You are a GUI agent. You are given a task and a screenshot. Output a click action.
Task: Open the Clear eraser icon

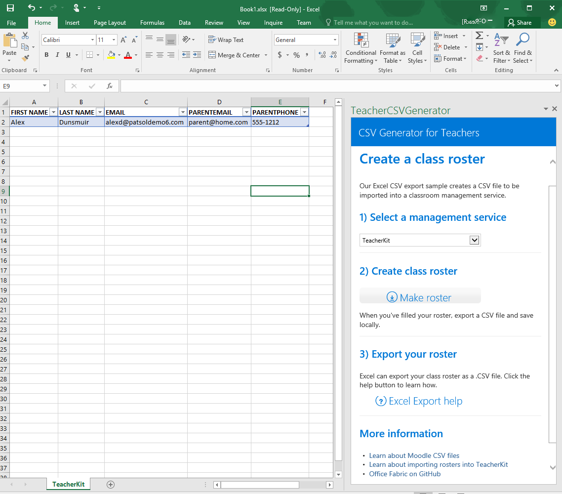(480, 58)
